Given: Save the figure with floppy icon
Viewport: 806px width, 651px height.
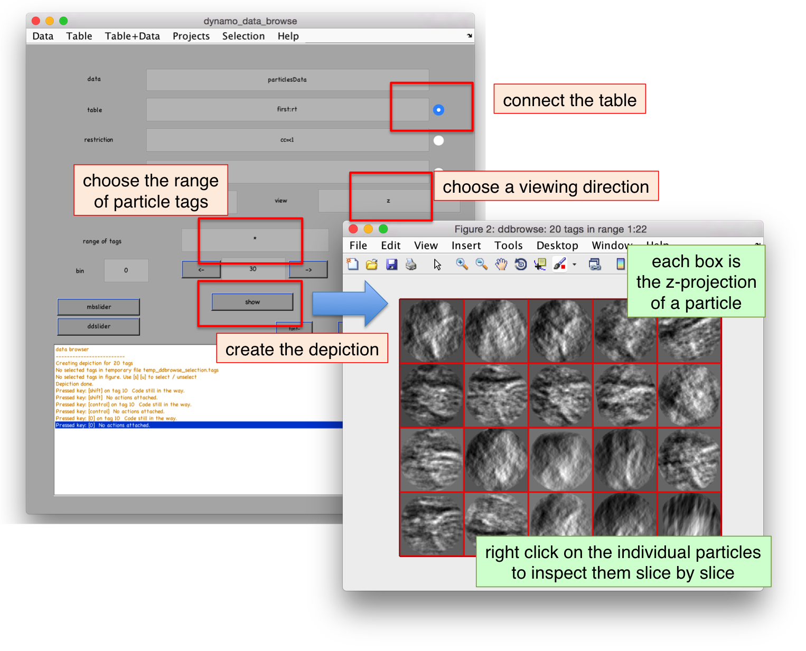Looking at the screenshot, I should click(x=391, y=264).
